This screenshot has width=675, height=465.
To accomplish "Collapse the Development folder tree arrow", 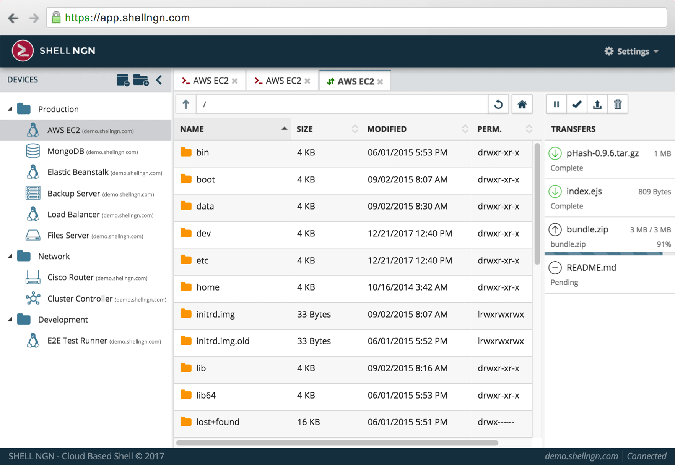I will click(10, 320).
